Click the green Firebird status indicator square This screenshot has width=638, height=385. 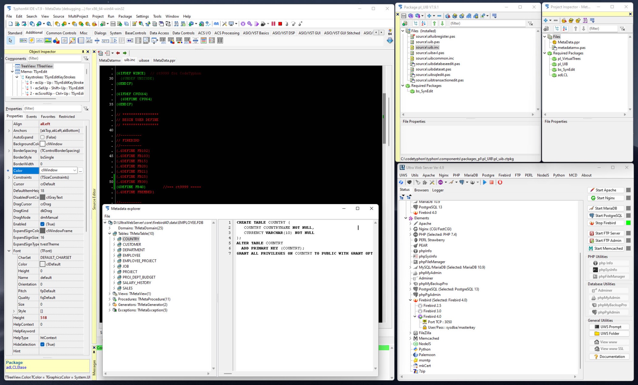click(x=628, y=223)
